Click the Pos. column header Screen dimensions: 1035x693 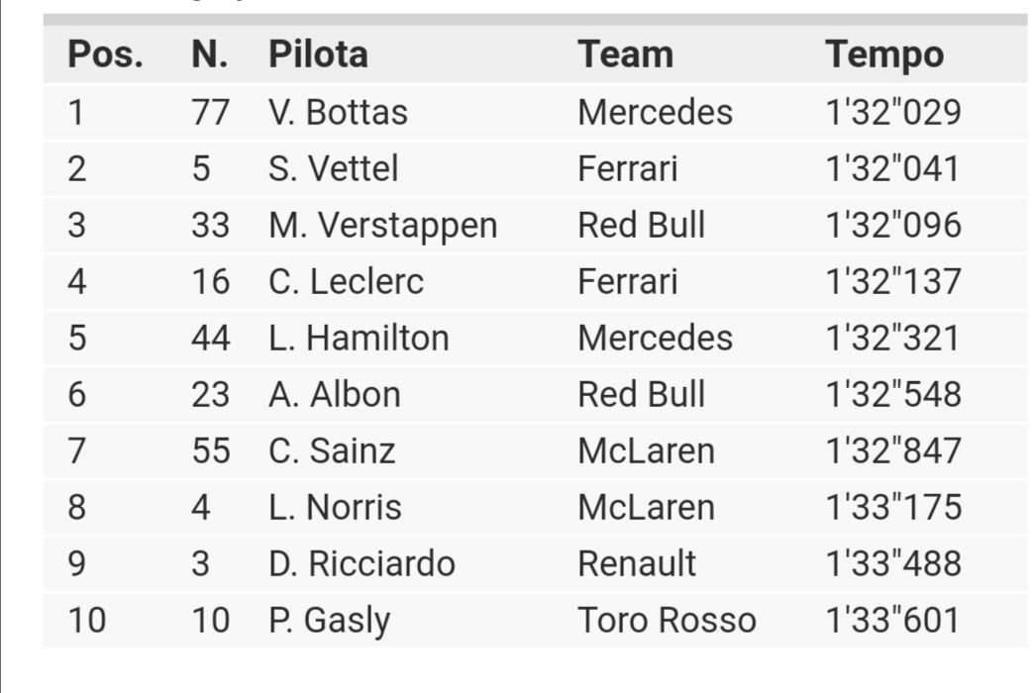click(106, 54)
